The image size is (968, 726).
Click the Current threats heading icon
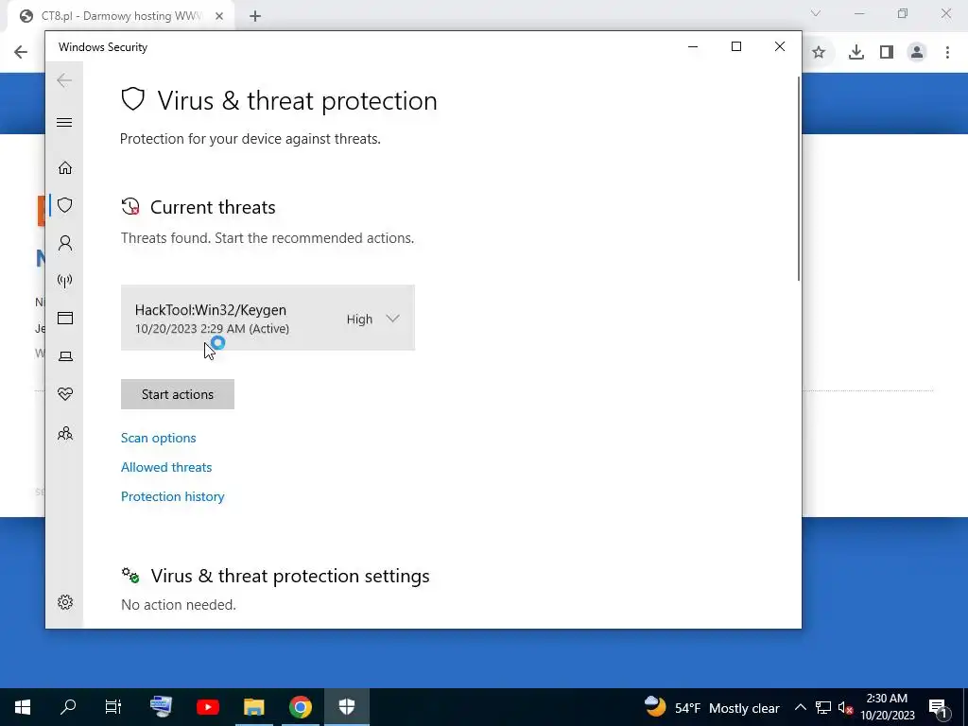(x=130, y=207)
